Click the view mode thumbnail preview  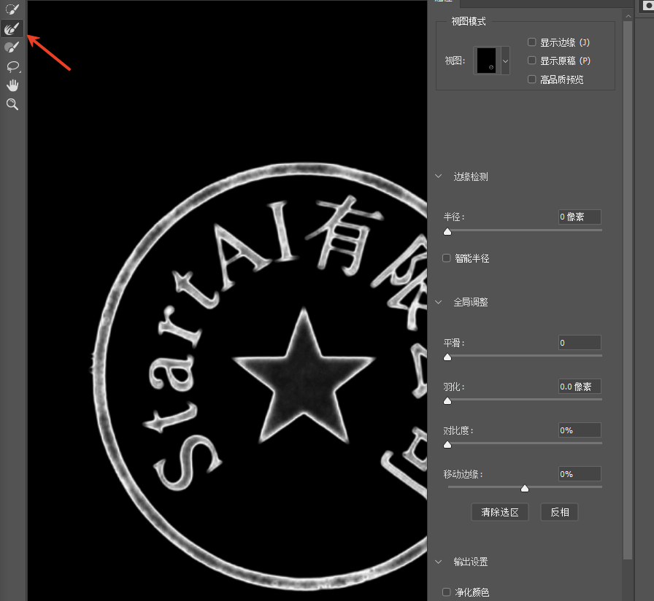coord(487,61)
